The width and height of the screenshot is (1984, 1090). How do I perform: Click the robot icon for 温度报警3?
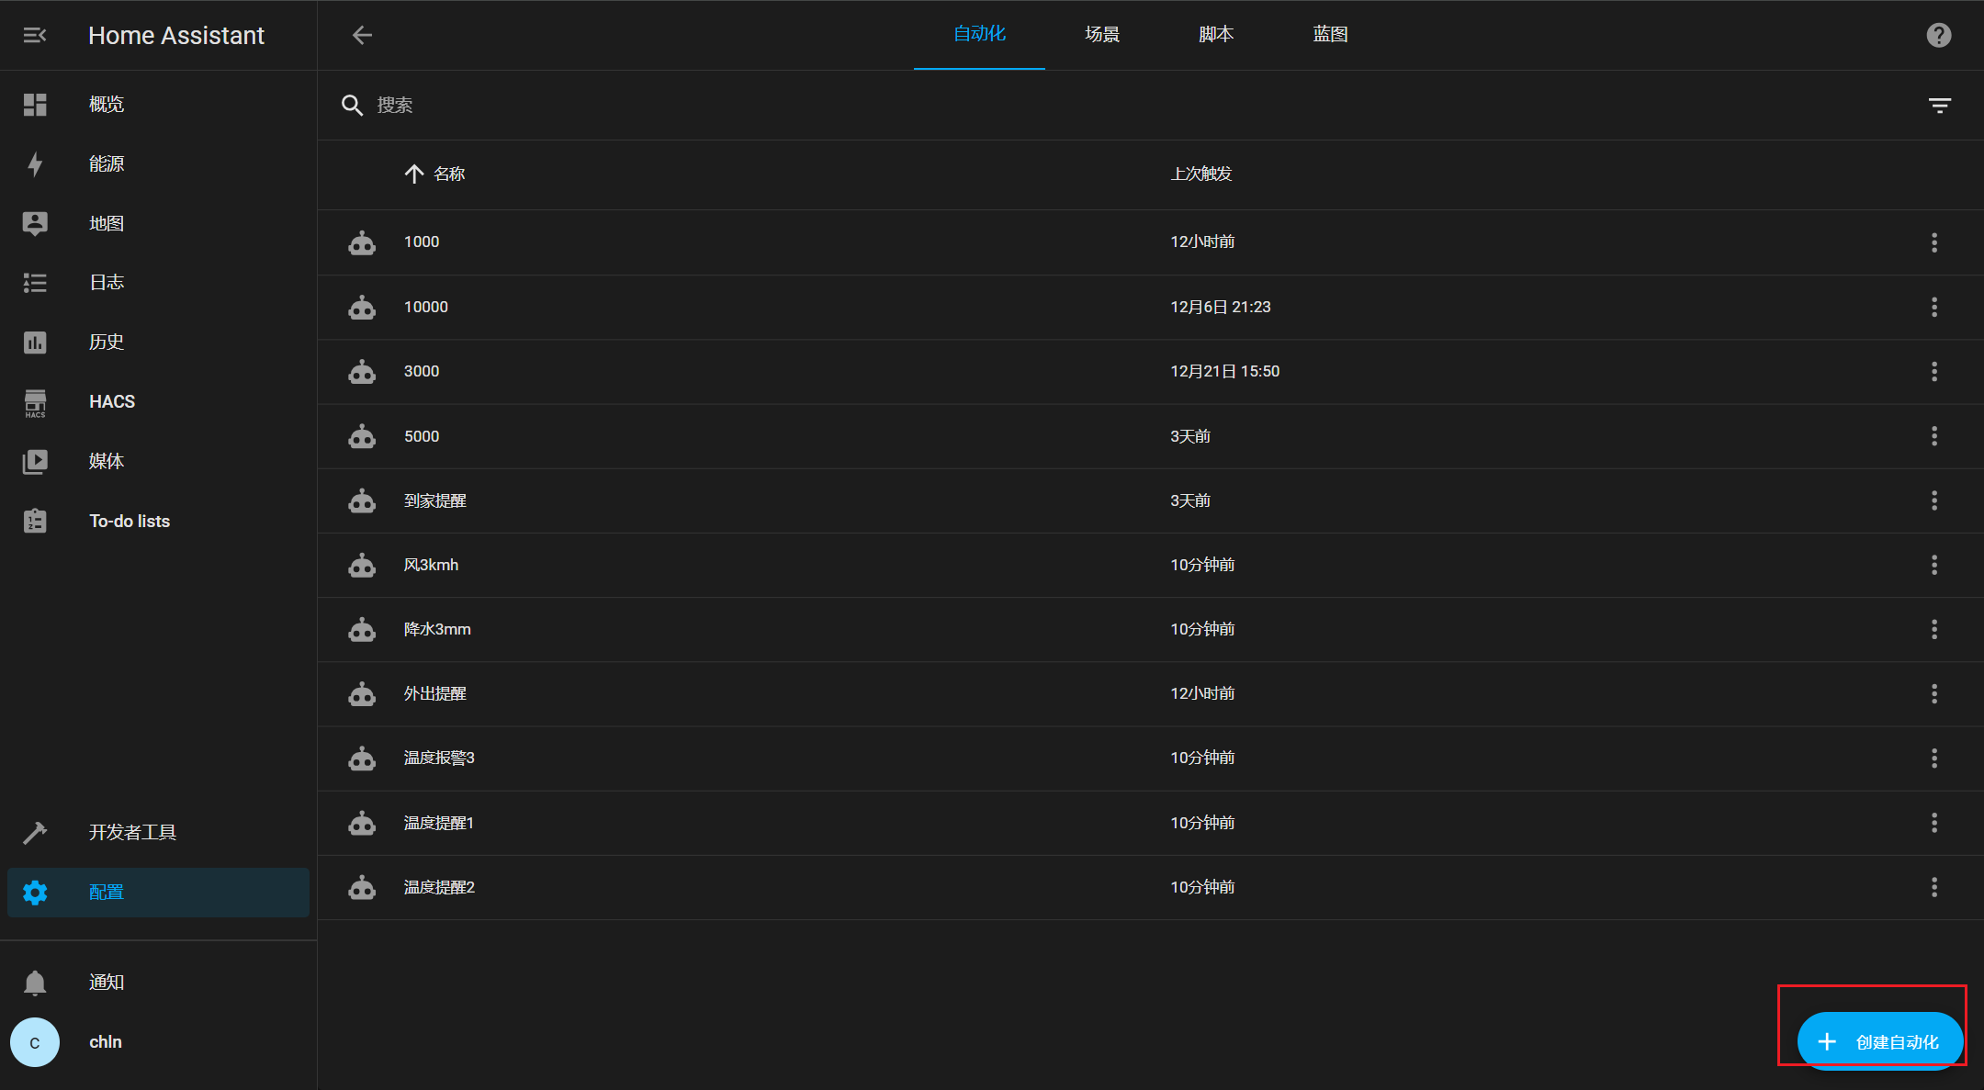point(362,759)
